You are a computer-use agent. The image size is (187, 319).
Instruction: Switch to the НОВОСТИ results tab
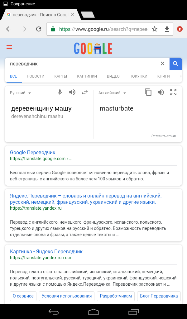point(35,76)
